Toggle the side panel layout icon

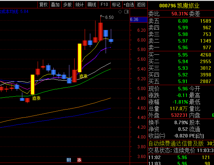click(127, 12)
